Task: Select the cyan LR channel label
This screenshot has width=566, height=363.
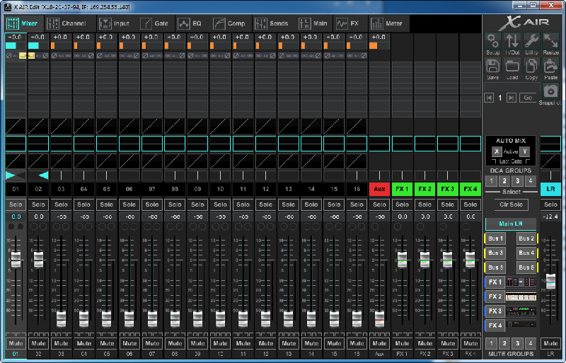Action: (550, 189)
